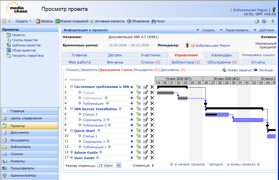Open the Статьи 3 task

coord(90,114)
